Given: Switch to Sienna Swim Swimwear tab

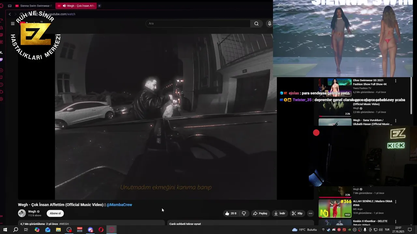Looking at the screenshot, I should pos(33,6).
